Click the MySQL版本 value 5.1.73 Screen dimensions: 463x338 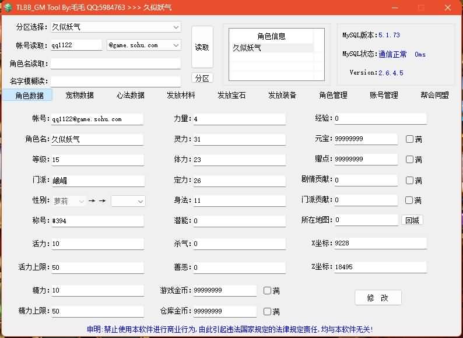389,35
